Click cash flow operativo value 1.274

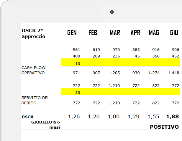[x=154, y=73]
